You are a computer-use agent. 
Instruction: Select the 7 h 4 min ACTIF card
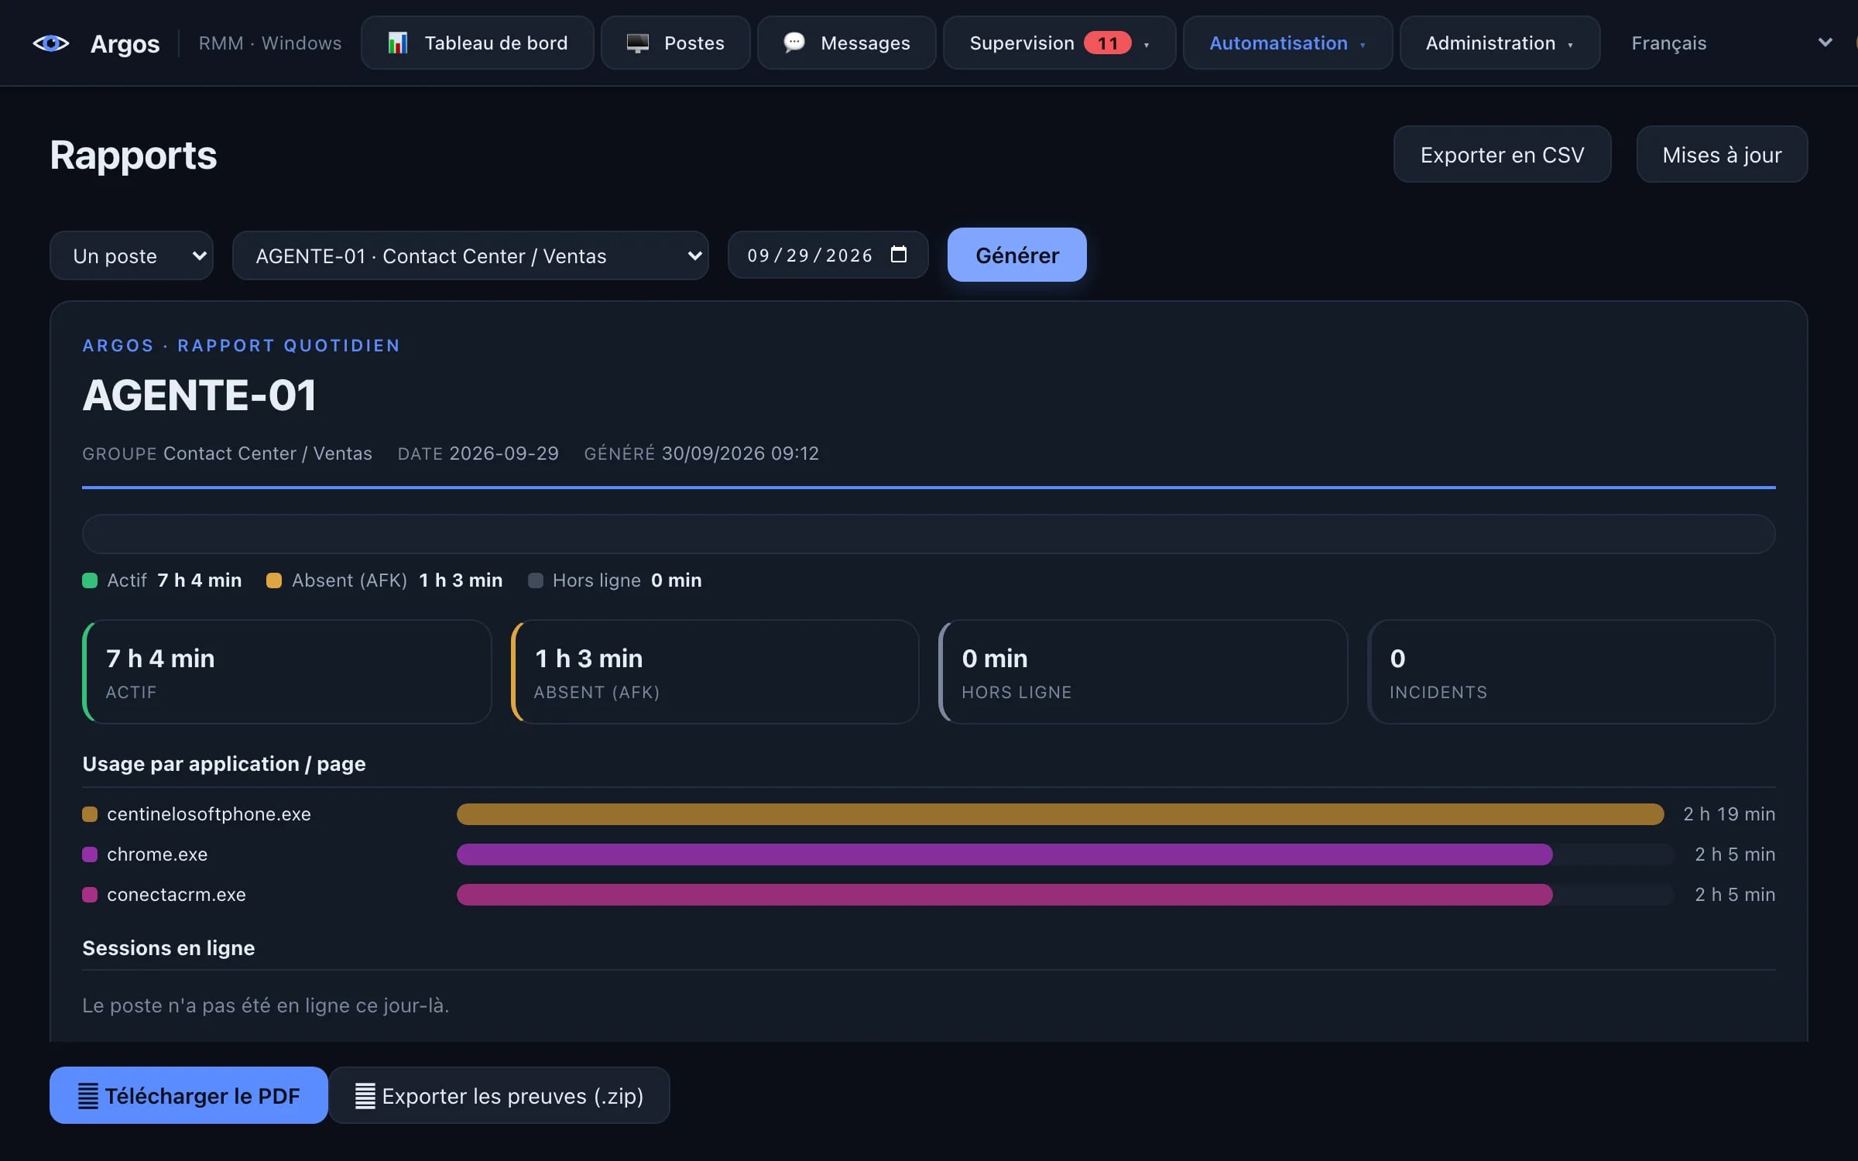286,672
